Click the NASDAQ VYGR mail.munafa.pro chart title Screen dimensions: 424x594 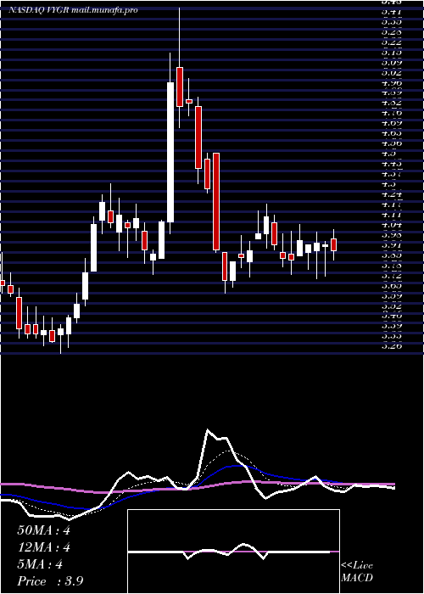pos(73,10)
